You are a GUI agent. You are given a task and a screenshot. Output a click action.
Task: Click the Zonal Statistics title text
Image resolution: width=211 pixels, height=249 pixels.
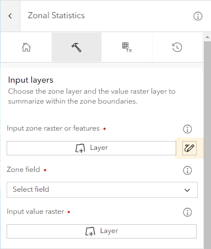(x=56, y=15)
